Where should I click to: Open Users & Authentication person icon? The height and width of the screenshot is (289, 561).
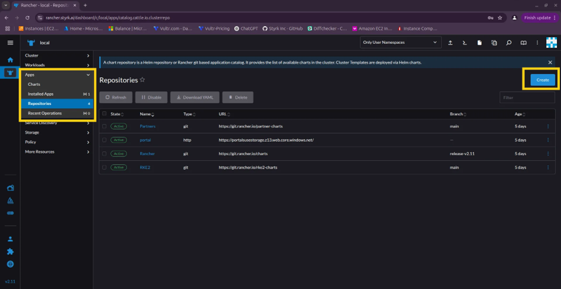pyautogui.click(x=11, y=239)
